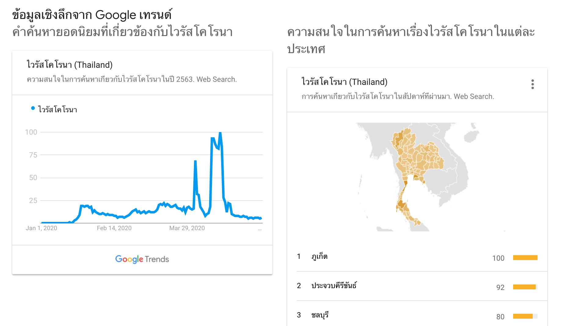Click the orange bar for ชลบุรี
Image resolution: width=562 pixels, height=326 pixels.
[523, 316]
